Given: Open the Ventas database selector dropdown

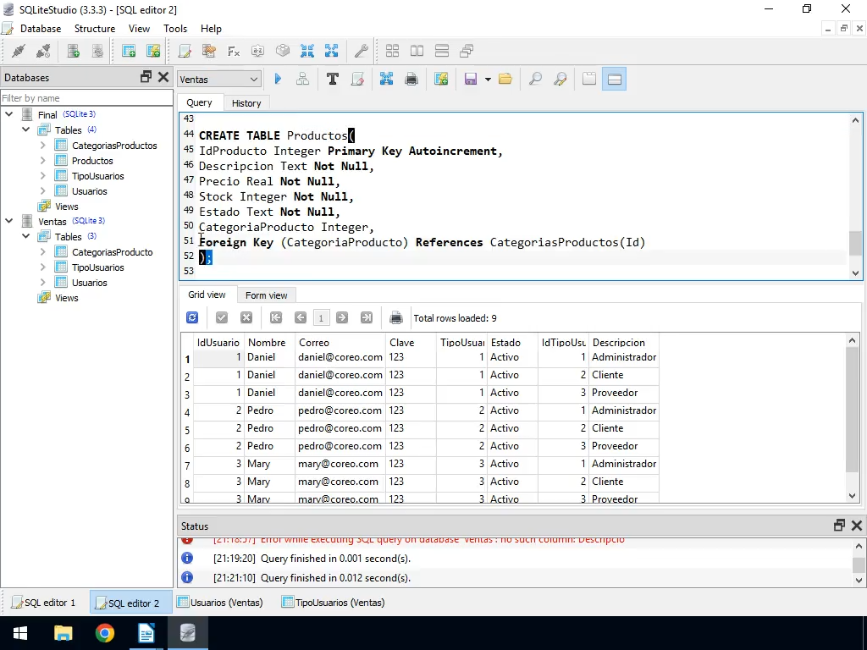Looking at the screenshot, I should 219,79.
